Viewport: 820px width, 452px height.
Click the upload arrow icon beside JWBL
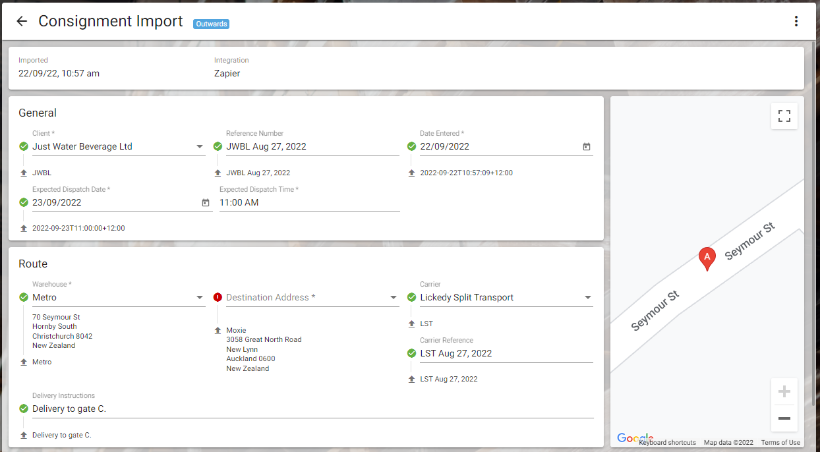coord(24,173)
